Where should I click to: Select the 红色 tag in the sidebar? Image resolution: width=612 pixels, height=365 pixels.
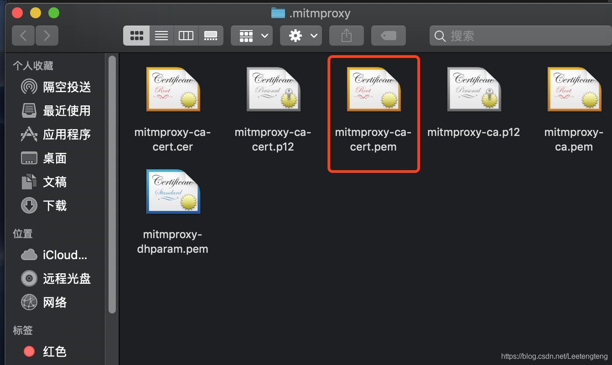pyautogui.click(x=45, y=351)
